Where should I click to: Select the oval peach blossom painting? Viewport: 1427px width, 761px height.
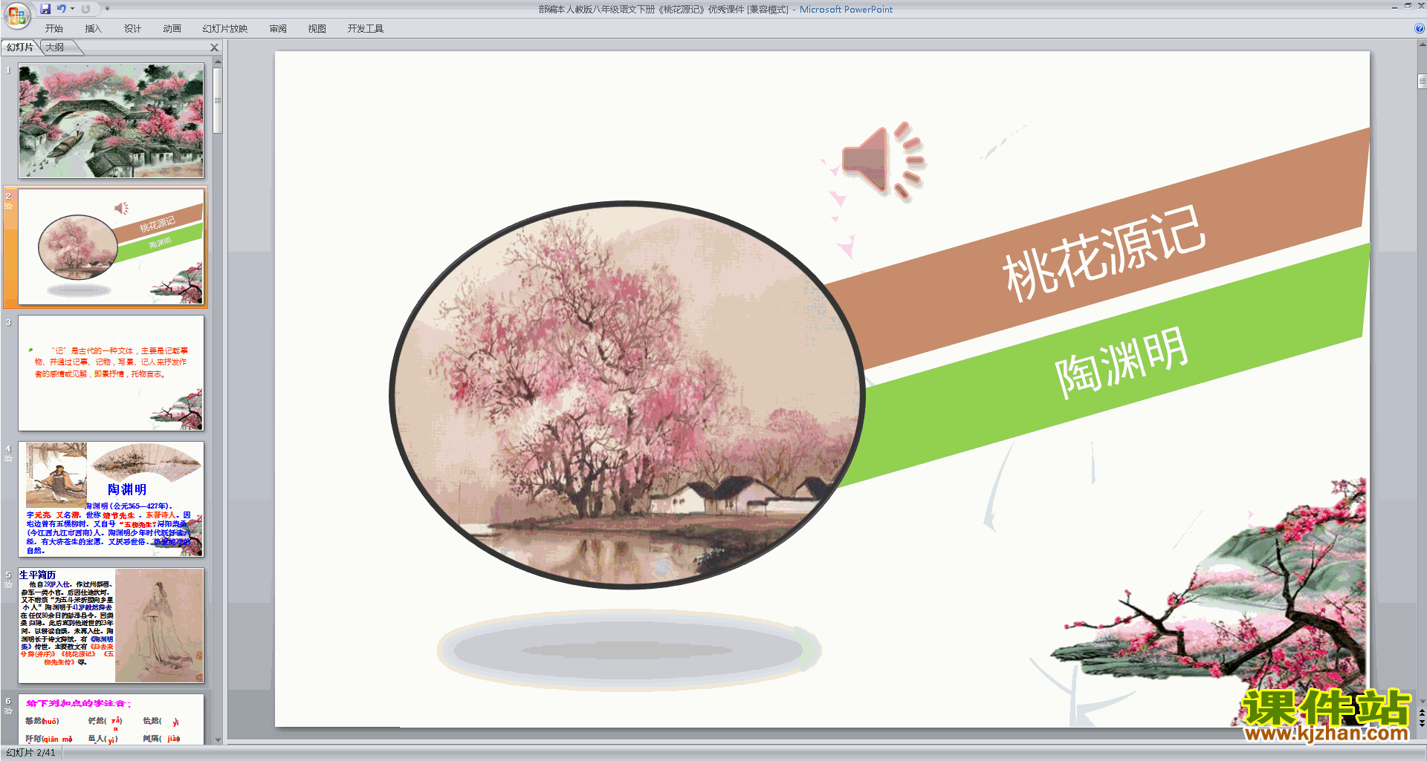pos(626,394)
